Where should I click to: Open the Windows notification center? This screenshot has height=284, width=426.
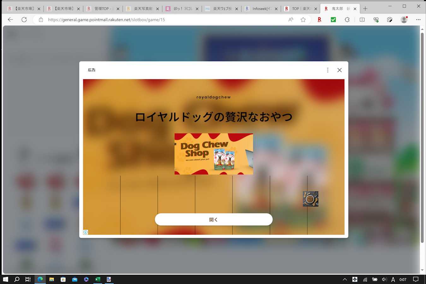click(416, 279)
